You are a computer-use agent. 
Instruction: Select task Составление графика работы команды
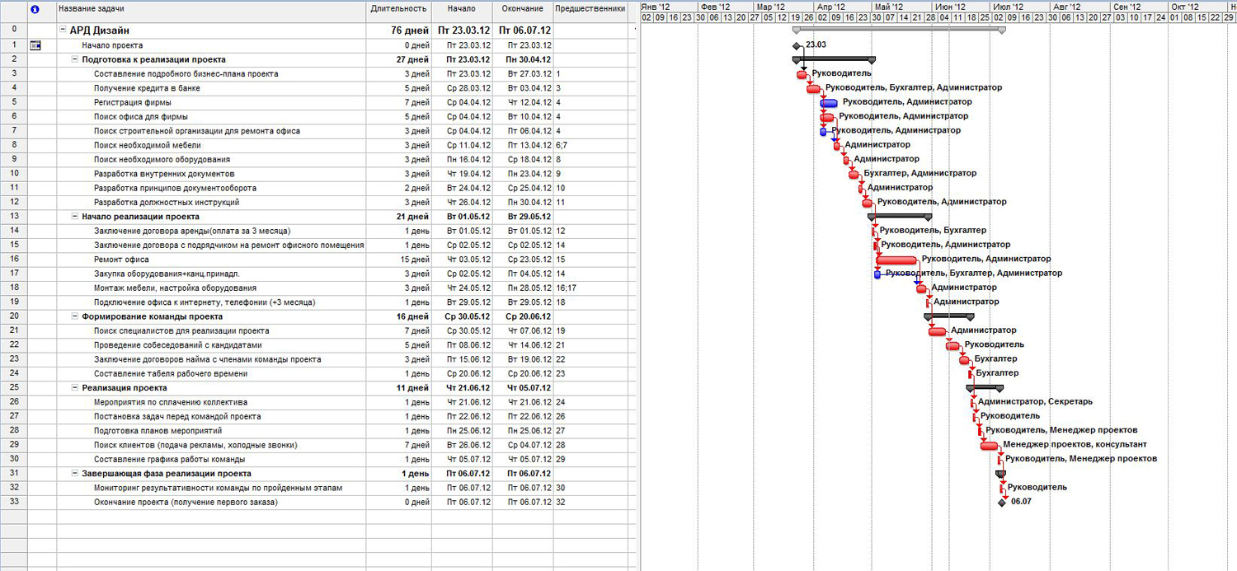[169, 460]
